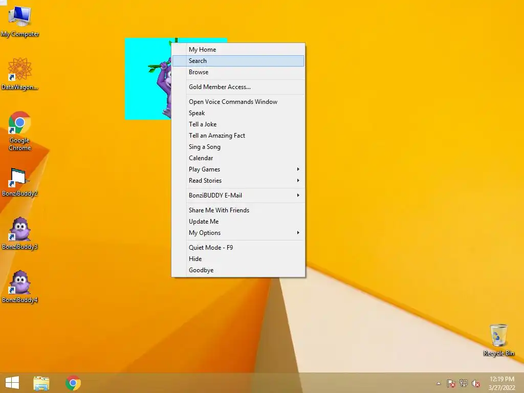Screen dimensions: 524x393
Task: Open the taskbar clock showing 12:19 PM
Action: click(502, 383)
